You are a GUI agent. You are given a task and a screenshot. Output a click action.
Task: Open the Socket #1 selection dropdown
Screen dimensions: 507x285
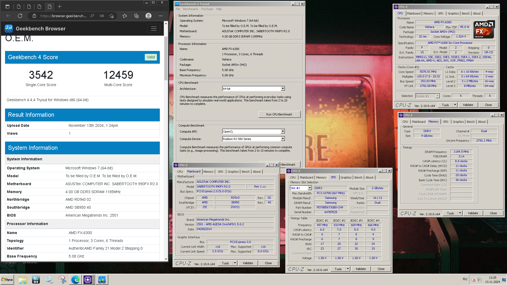click(x=438, y=96)
